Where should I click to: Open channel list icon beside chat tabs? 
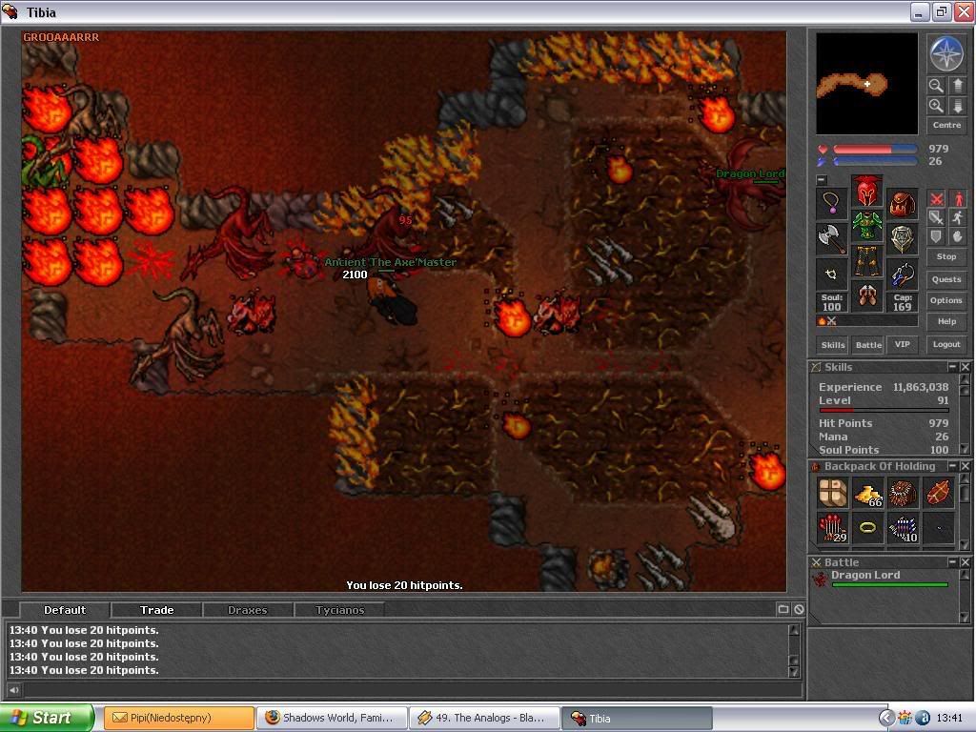(x=783, y=609)
